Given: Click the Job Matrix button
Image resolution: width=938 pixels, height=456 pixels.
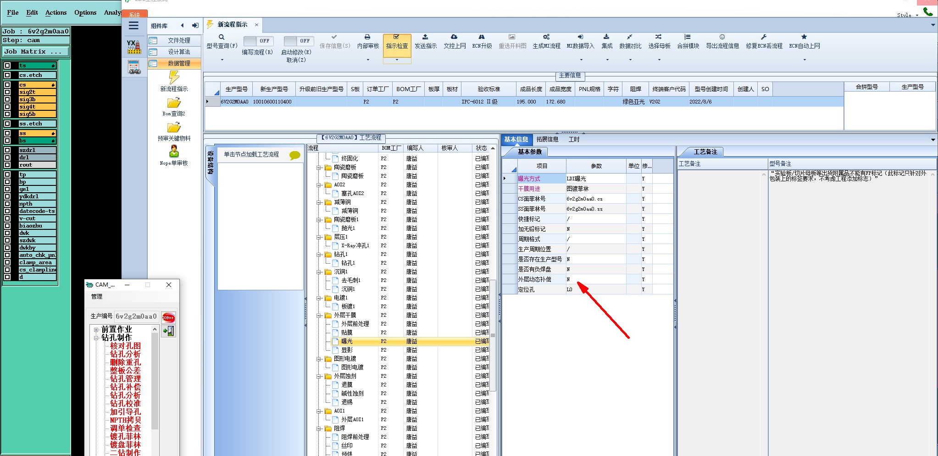Looking at the screenshot, I should [x=36, y=52].
